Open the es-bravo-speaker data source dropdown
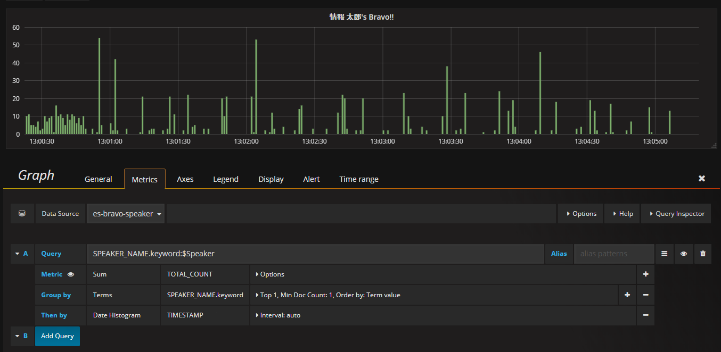 coord(126,214)
